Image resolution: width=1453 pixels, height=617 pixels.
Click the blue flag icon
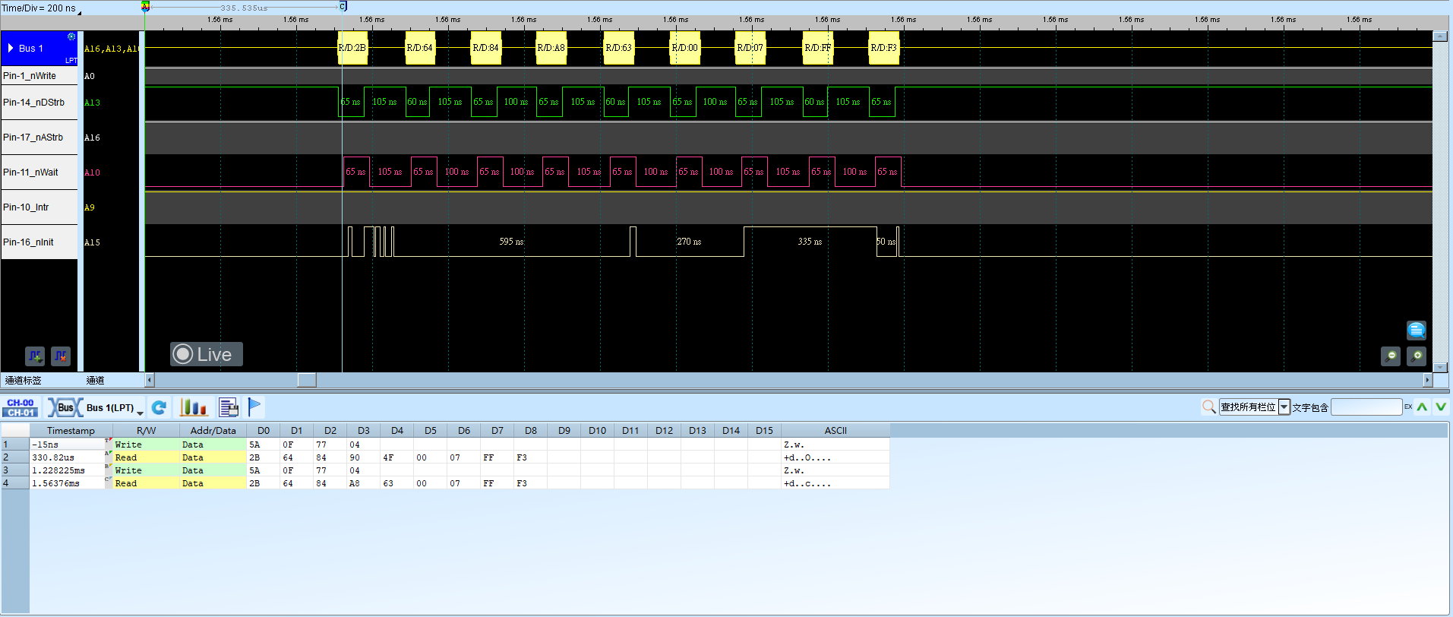pyautogui.click(x=254, y=407)
